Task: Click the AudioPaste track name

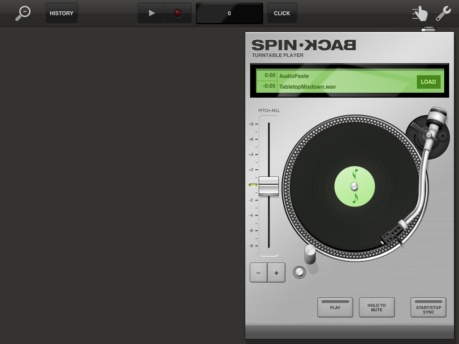Action: click(294, 76)
